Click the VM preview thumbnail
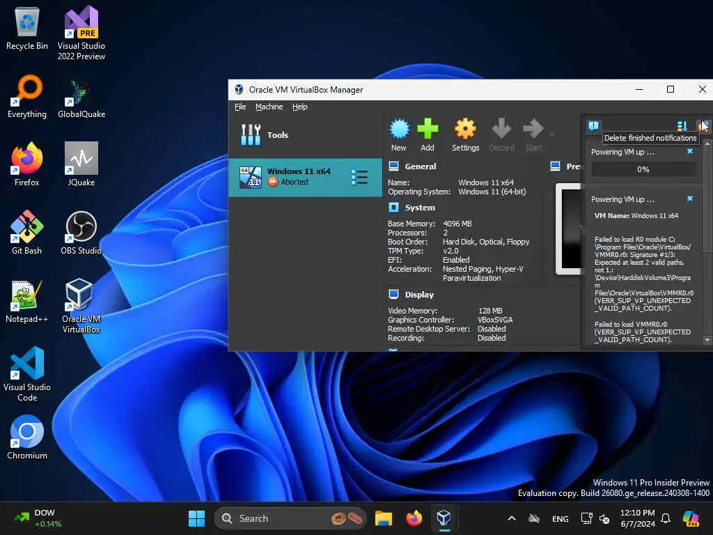Screen dimensions: 713x535 (x=568, y=228)
